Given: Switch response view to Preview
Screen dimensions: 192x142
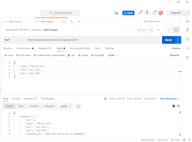Looking at the screenshot, I should click(34, 106).
